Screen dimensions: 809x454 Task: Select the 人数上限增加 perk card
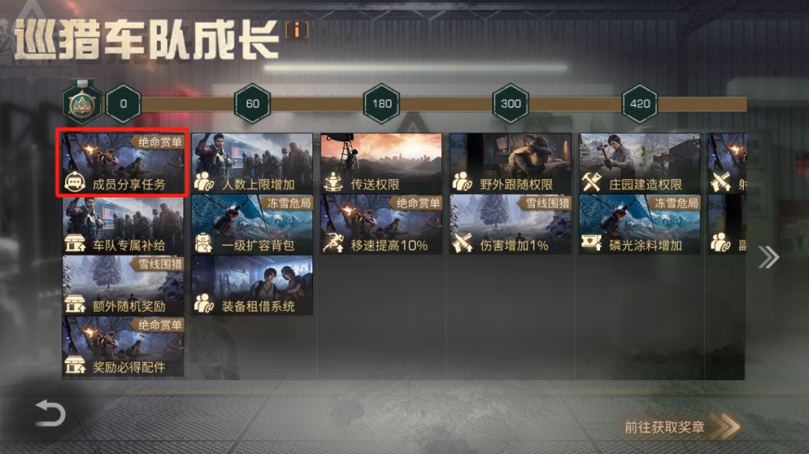click(252, 163)
